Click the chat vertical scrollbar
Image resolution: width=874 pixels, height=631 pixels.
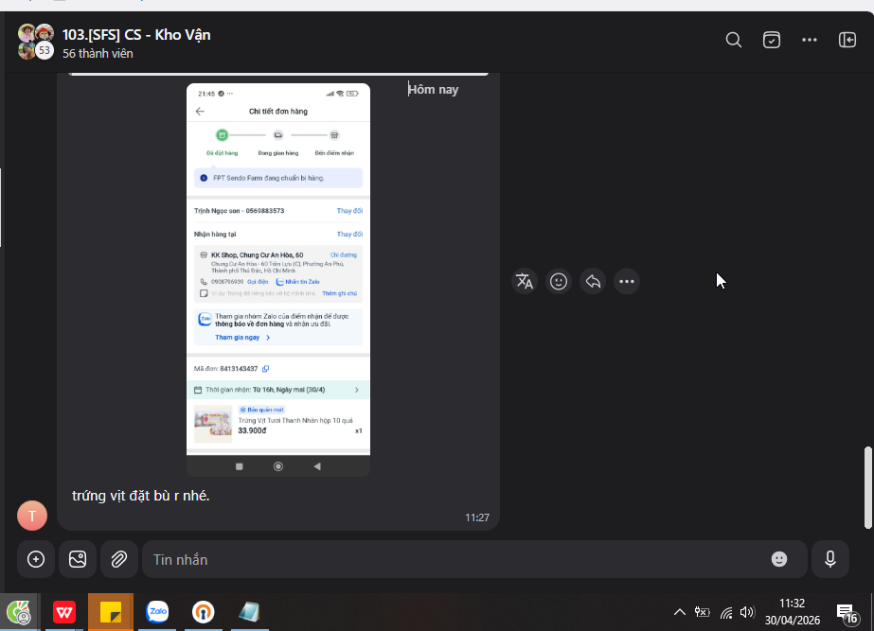(868, 487)
